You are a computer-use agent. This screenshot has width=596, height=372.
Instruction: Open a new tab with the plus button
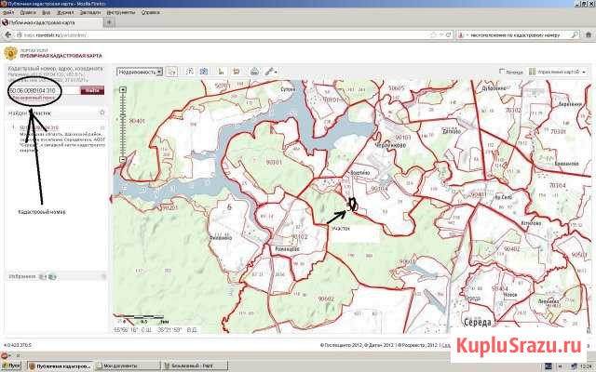point(109,22)
